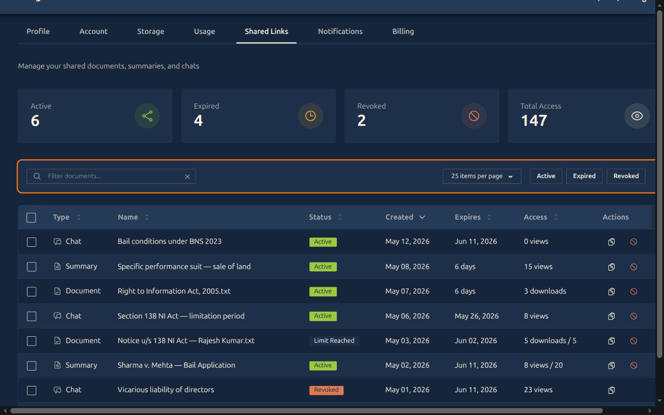
Task: Go to the Storage tab
Action: [151, 32]
